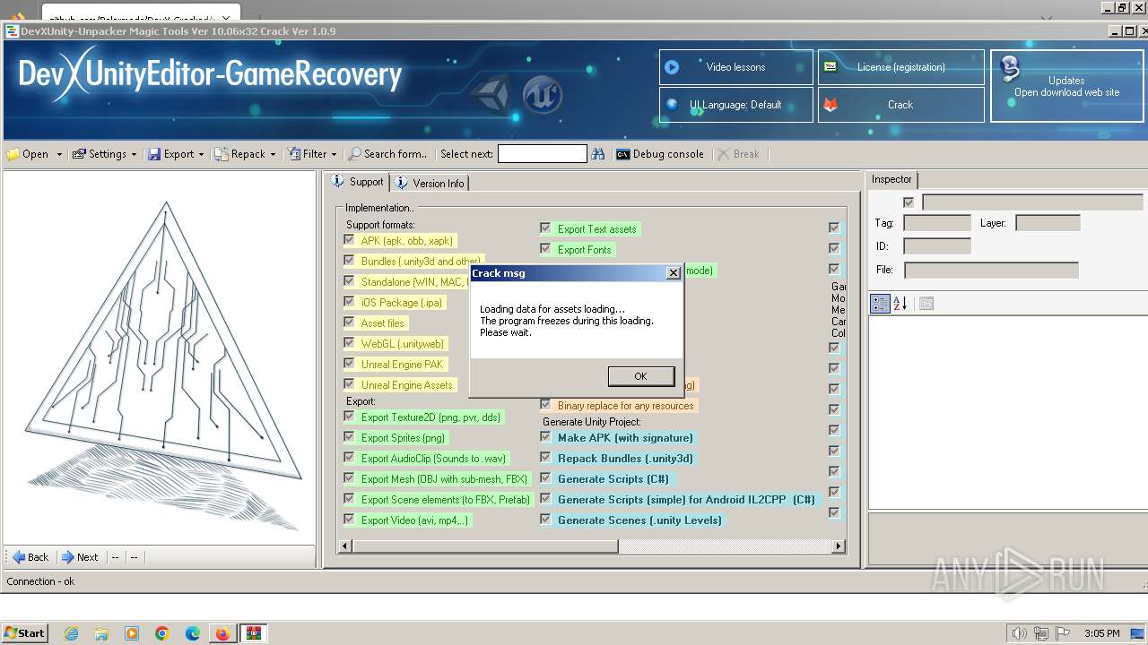Toggle Export Texture2D (png, pvr, dds) checkbox
The image size is (1148, 645).
[349, 417]
